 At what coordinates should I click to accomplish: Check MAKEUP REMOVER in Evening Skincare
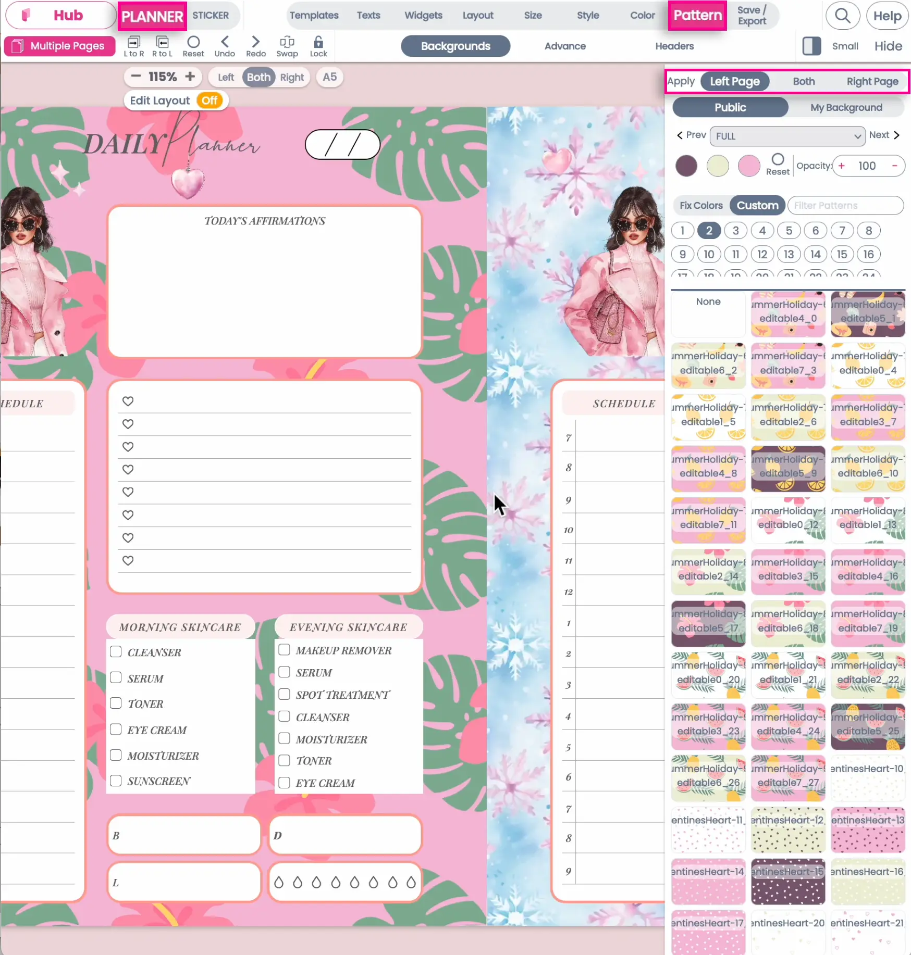284,649
